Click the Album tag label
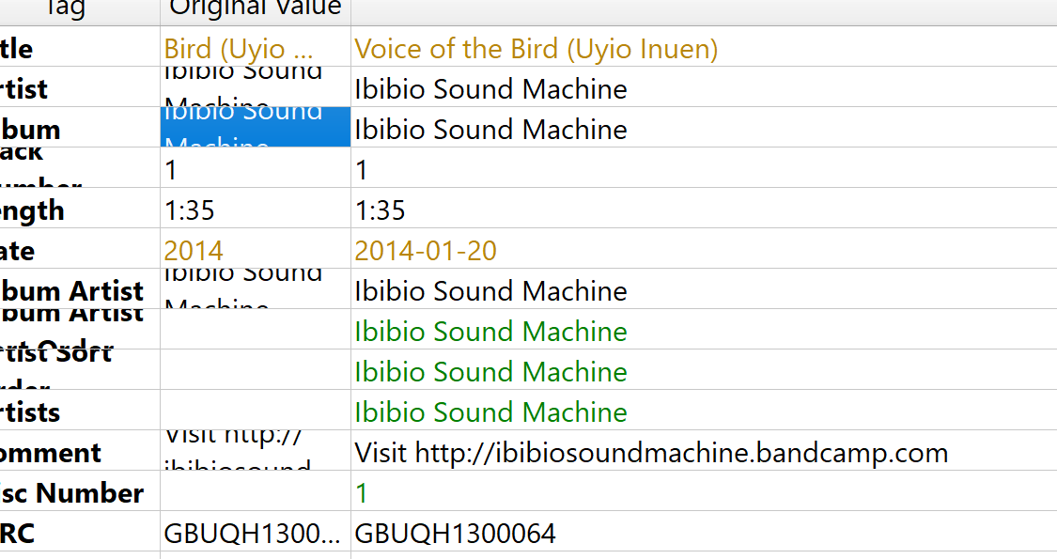Viewport: 1057px width, 559px height. pos(30,130)
